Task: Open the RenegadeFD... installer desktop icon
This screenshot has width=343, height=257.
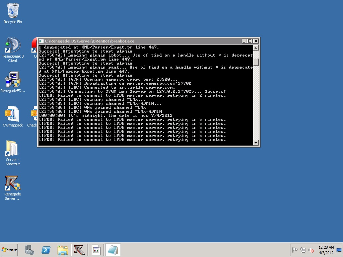Action: [13, 80]
